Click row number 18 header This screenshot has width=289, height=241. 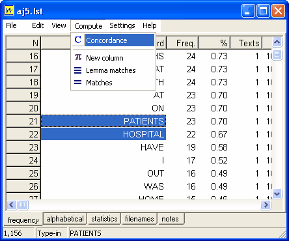(x=23, y=82)
